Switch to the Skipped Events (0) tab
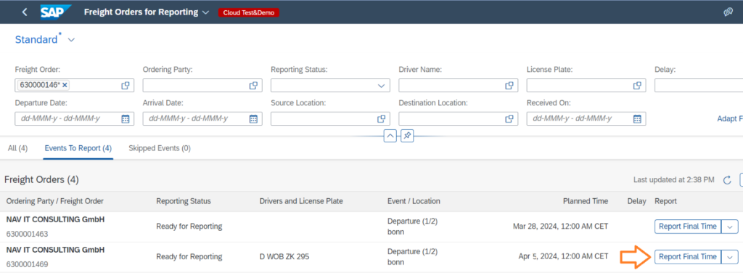 (x=160, y=148)
